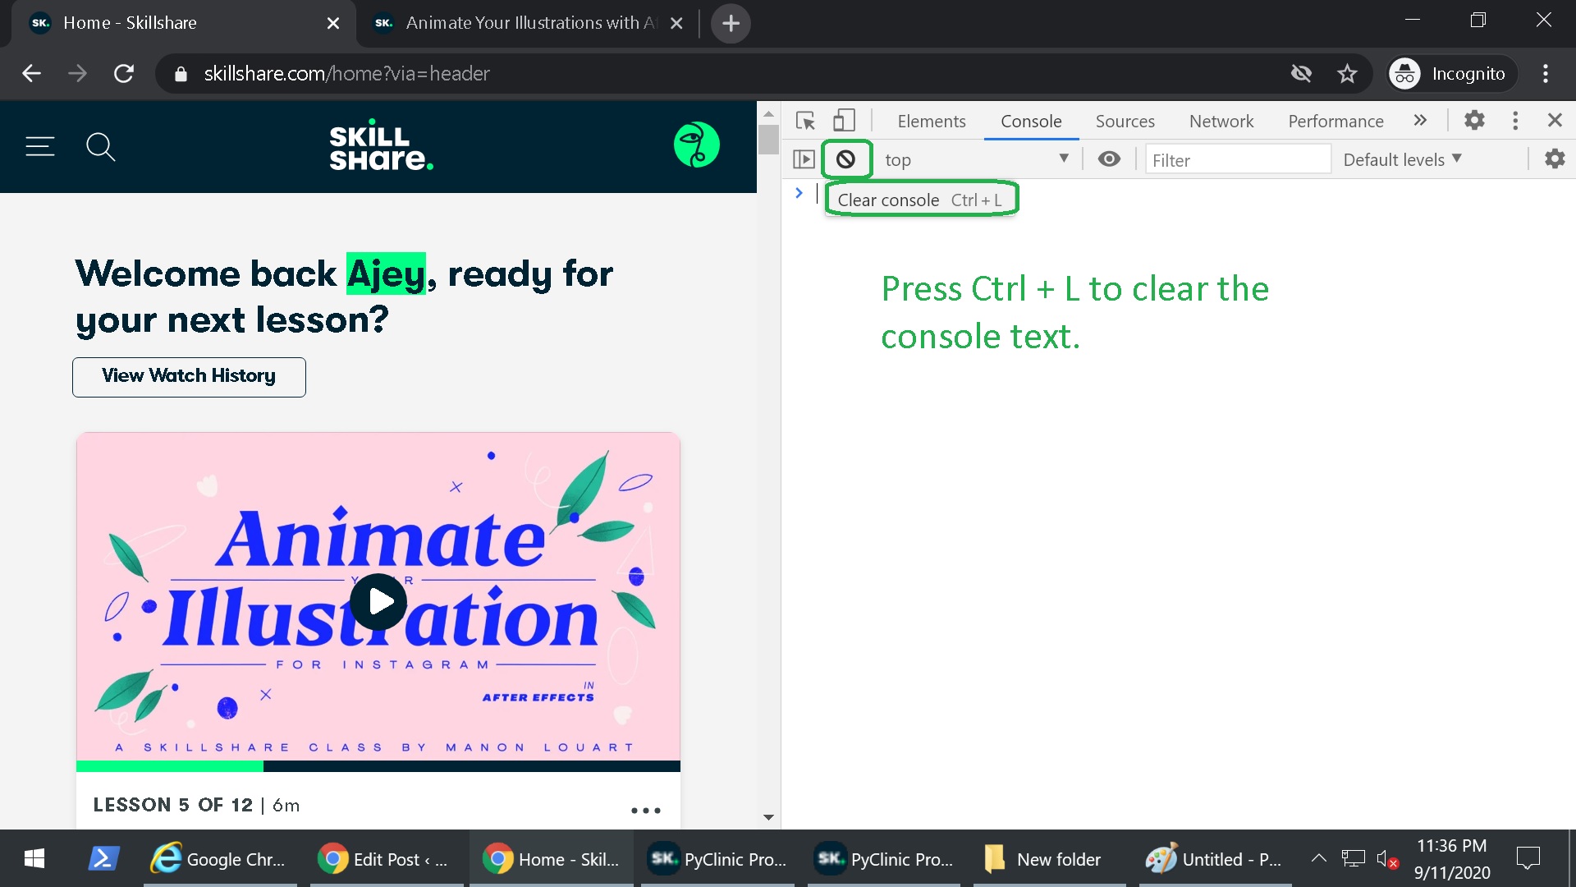Screen dimensions: 1576x887
Task: Go forward in the browser
Action: [x=77, y=73]
